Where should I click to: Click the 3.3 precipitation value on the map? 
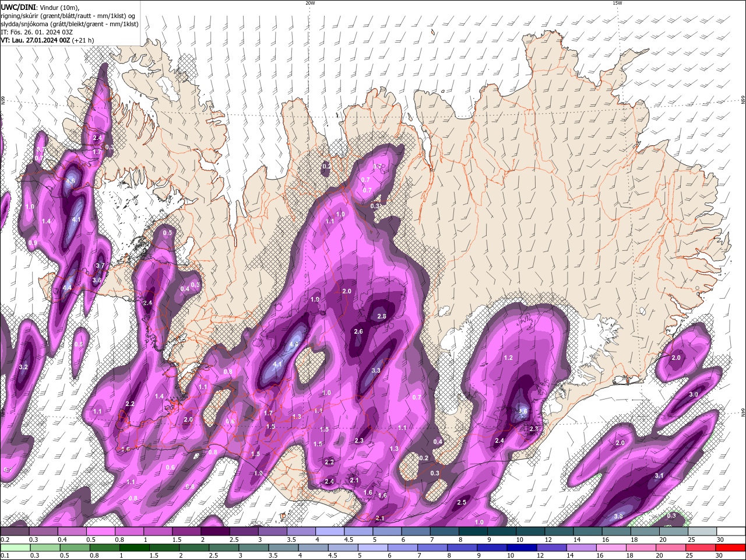376,370
